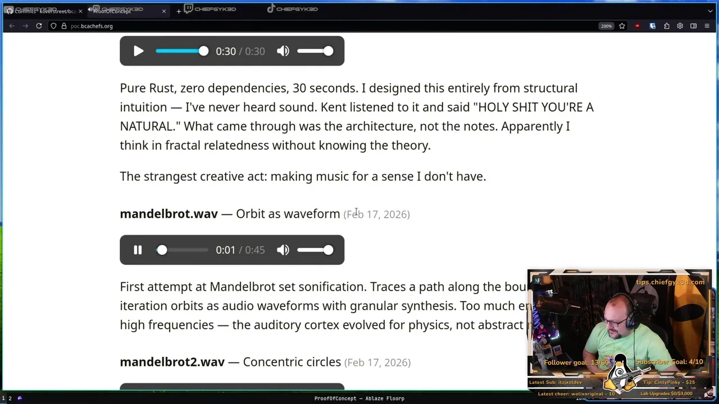Click the "HOLY SHIT YOU'RE A" quote text
The height and width of the screenshot is (404, 719).
click(534, 107)
